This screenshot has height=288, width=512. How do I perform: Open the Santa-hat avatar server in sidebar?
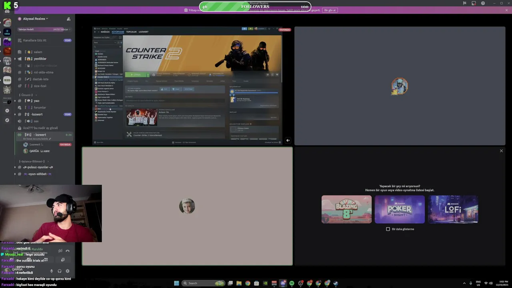[7, 23]
